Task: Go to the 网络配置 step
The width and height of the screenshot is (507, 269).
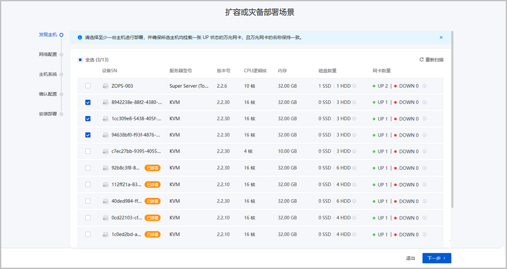Action: [48, 54]
